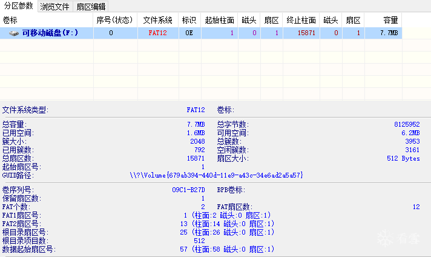The height and width of the screenshot is (257, 431).
Task: Click the sector size value 512 Bytes
Action: tap(403, 158)
